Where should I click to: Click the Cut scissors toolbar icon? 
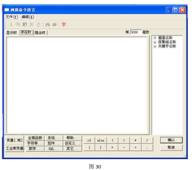coord(11,25)
